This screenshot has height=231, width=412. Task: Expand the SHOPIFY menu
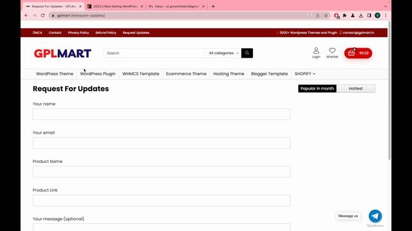304,74
